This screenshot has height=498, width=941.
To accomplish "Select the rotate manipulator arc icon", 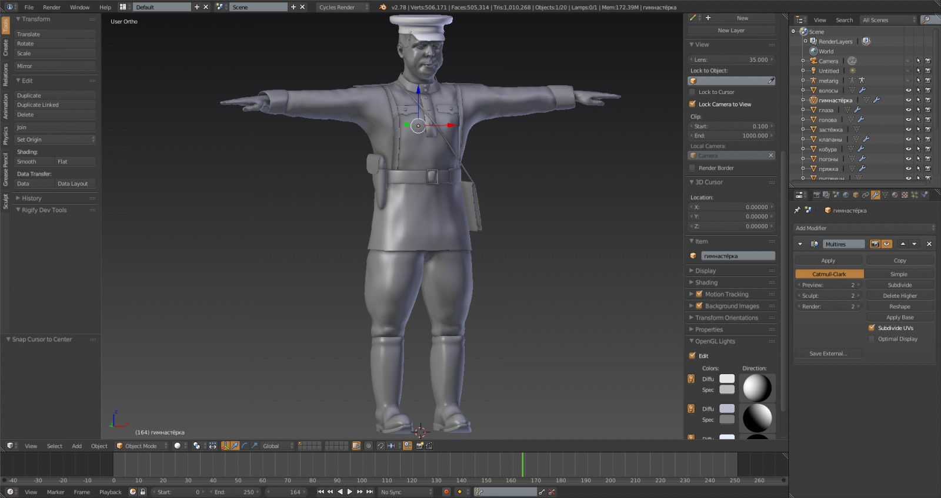I will 245,446.
